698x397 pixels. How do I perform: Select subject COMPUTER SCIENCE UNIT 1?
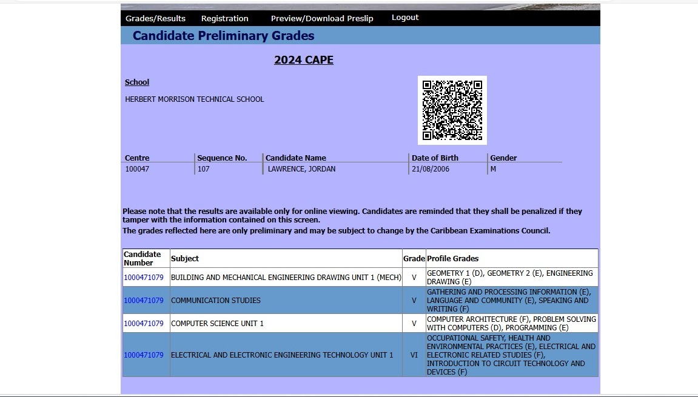coord(217,324)
